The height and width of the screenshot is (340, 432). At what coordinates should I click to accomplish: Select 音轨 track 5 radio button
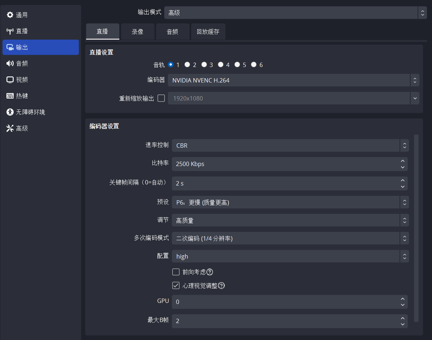tap(237, 65)
